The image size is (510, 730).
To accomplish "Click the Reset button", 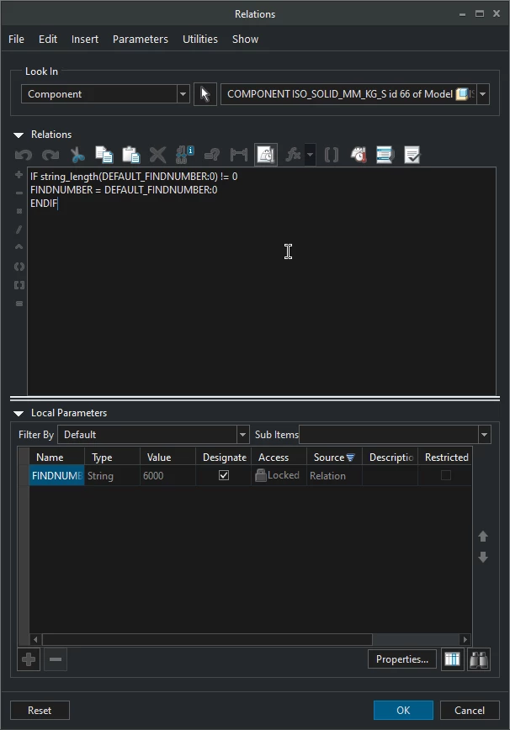I will [x=40, y=711].
